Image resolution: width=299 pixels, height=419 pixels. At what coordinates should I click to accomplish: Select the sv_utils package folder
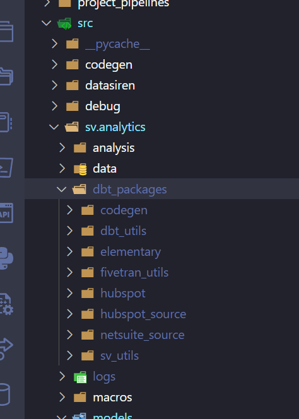click(x=119, y=356)
